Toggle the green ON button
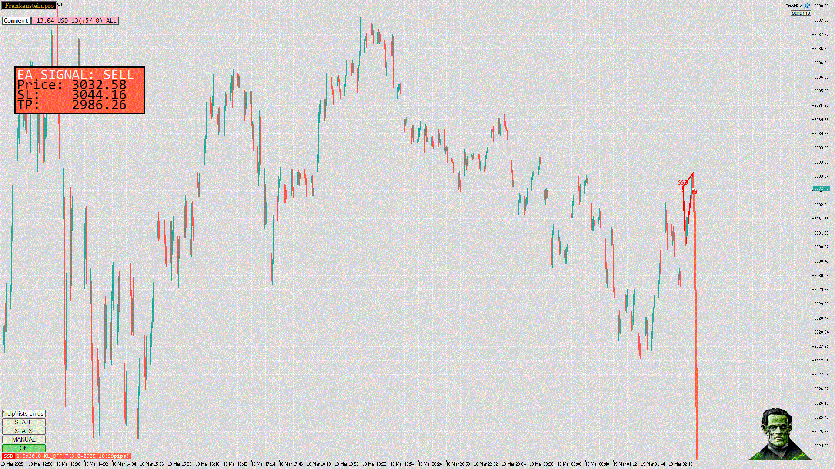Viewport: 835px width, 469px height. (x=23, y=448)
